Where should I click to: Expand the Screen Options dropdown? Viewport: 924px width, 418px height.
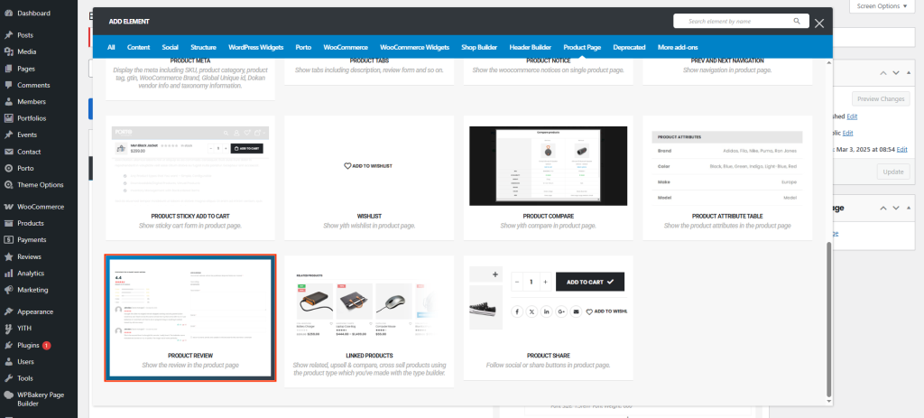click(882, 6)
